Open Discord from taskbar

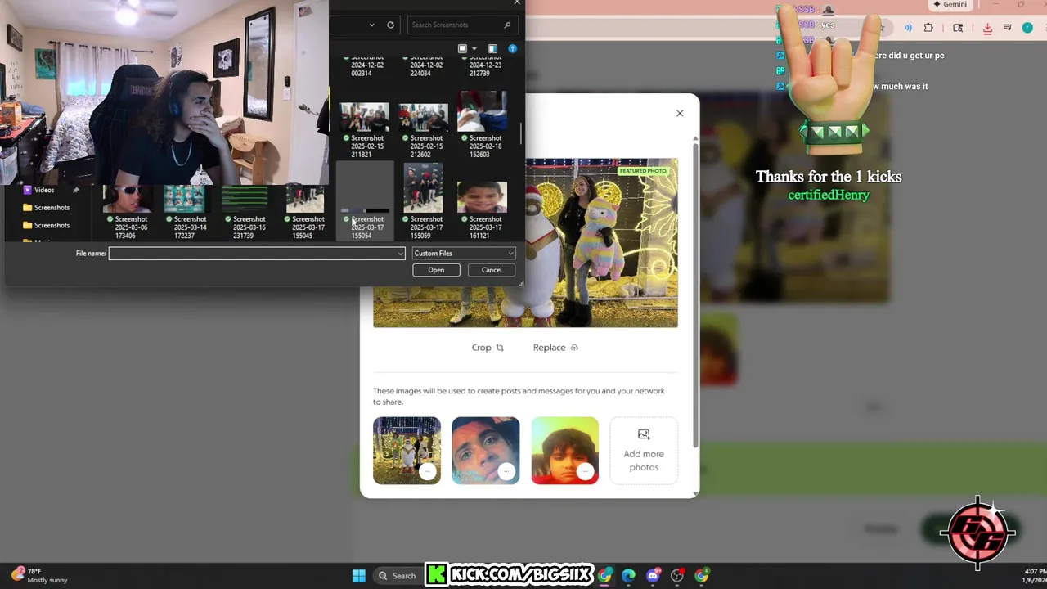653,576
